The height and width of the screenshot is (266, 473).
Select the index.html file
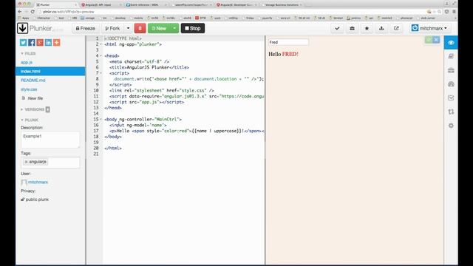point(50,72)
